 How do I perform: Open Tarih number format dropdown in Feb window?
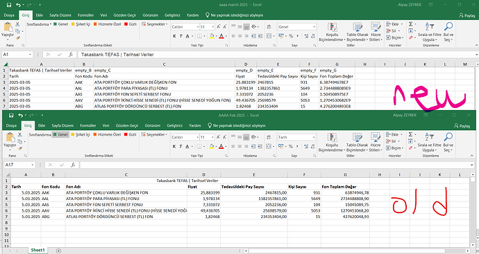coord(314,137)
